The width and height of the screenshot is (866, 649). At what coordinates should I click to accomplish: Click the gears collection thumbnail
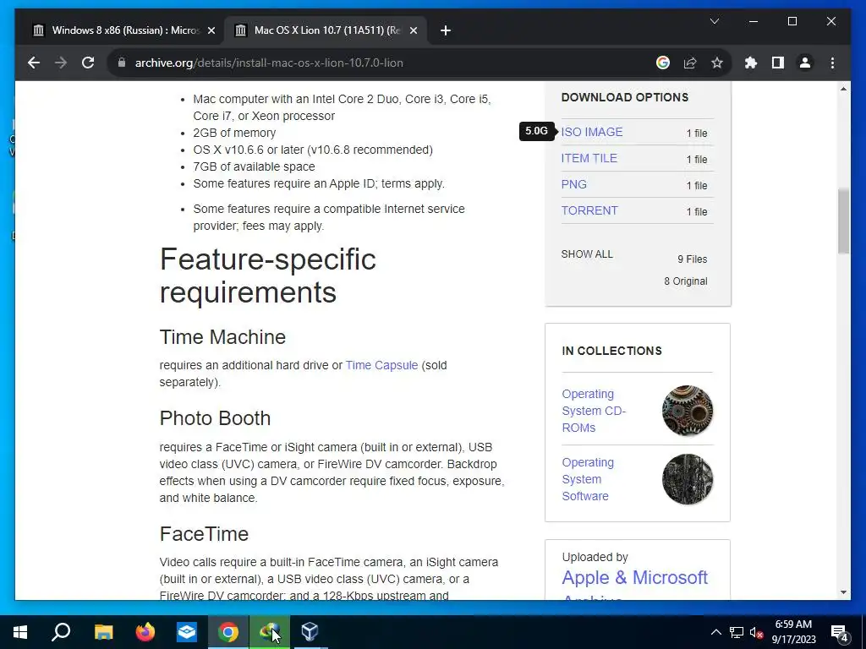point(687,411)
